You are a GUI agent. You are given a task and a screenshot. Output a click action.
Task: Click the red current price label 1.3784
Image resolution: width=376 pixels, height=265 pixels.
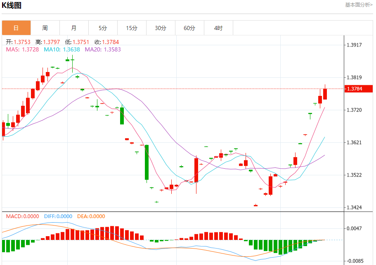pyautogui.click(x=359, y=89)
